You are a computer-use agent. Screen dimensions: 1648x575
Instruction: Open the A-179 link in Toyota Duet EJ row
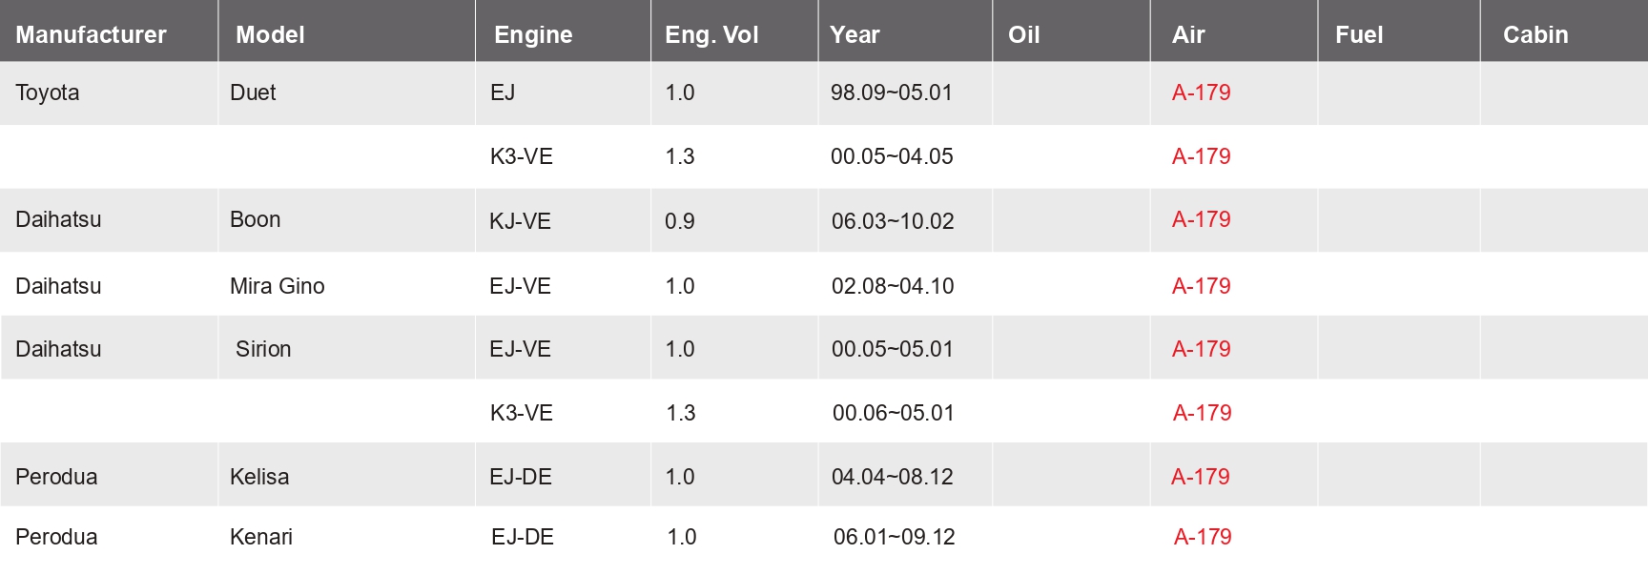pyautogui.click(x=1201, y=92)
